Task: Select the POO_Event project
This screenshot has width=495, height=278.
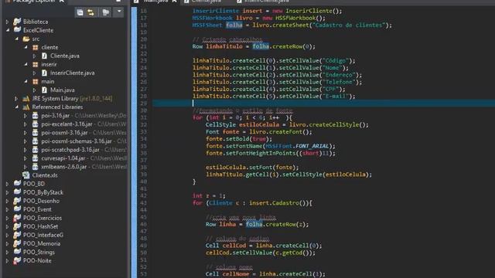Action: pos(37,209)
